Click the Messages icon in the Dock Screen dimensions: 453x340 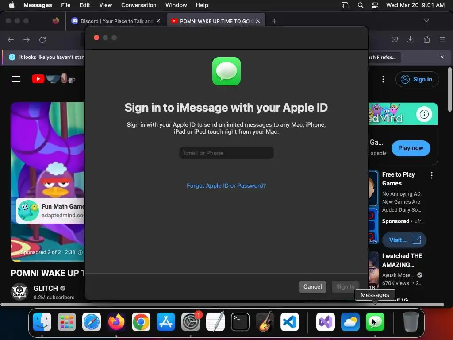tap(375, 322)
